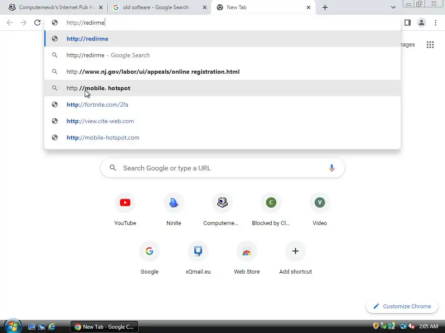This screenshot has height=333, width=445.
Task: Open the Windows Start orb
Action: (13, 326)
